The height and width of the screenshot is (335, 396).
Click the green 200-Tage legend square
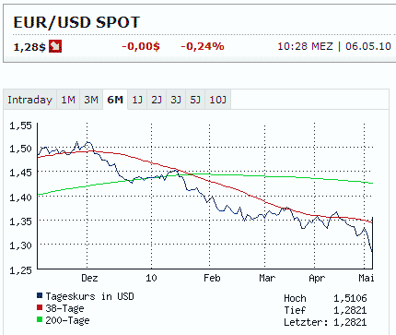[40, 319]
